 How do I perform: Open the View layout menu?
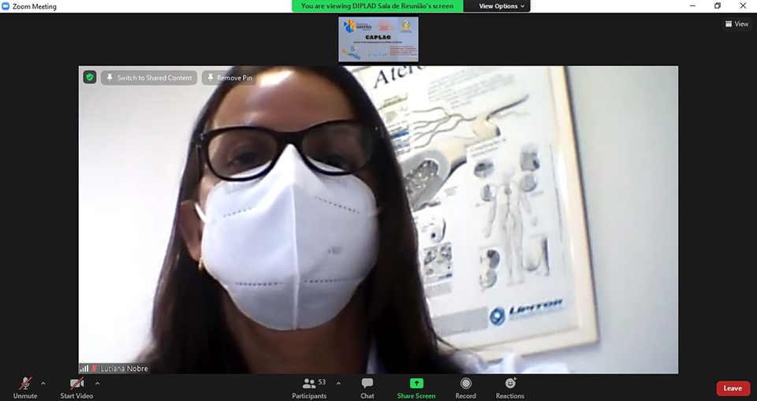(x=736, y=24)
